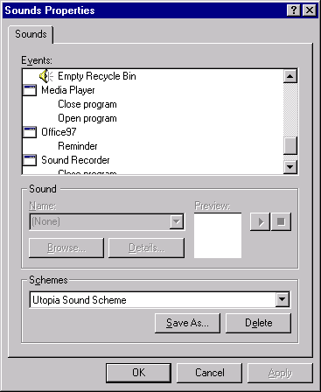
Task: Click the Events scrollbar thumb
Action: coord(290,145)
